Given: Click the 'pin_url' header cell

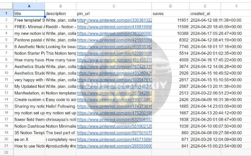Looking at the screenshot, I should tap(114, 14).
